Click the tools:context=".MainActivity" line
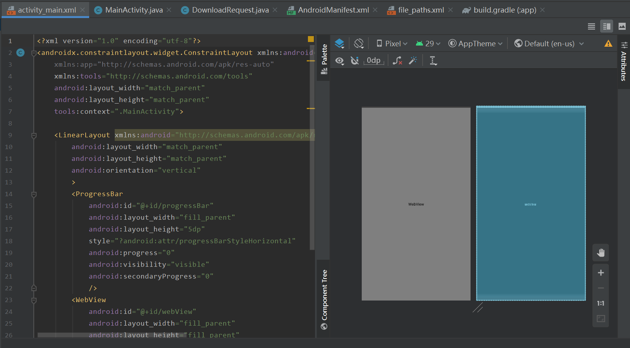 119,111
